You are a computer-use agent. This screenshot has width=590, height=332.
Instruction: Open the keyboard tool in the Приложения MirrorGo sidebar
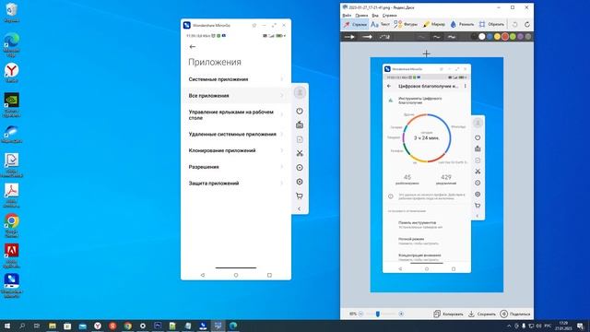pyautogui.click(x=300, y=125)
